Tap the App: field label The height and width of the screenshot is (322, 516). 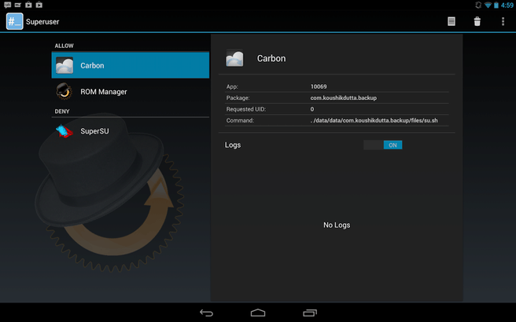coord(232,86)
